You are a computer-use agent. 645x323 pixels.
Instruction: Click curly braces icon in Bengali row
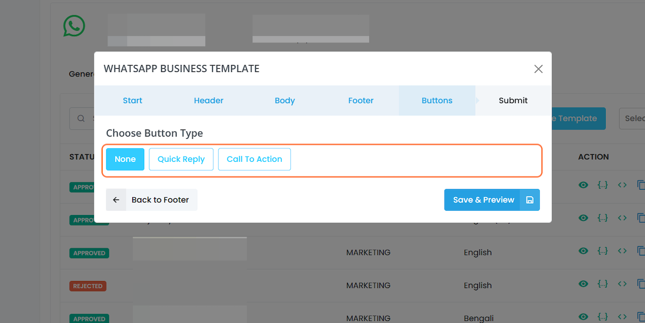pos(603,317)
